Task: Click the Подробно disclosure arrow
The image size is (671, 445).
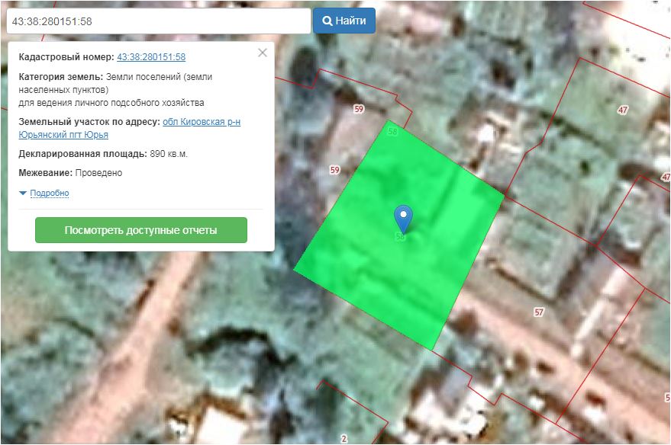Action: tap(23, 194)
